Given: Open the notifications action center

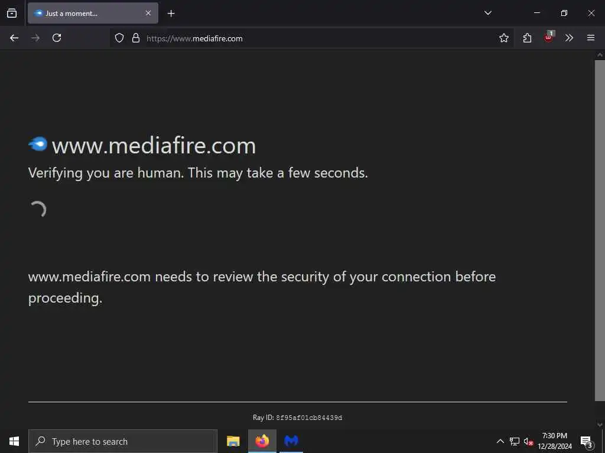Looking at the screenshot, I should (x=586, y=441).
